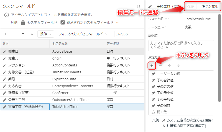
Task: Click the up arrow in 決定方法 toolbar
Action: point(169,66)
